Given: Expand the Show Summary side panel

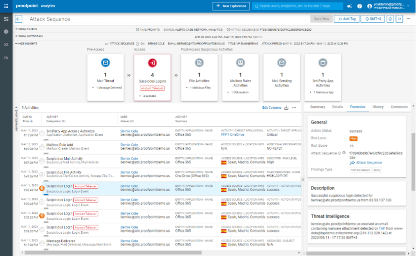Looking at the screenshot, I should (16, 118).
